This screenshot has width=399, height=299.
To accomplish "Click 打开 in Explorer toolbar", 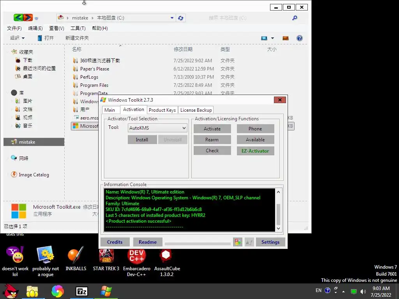I will click(x=46, y=38).
